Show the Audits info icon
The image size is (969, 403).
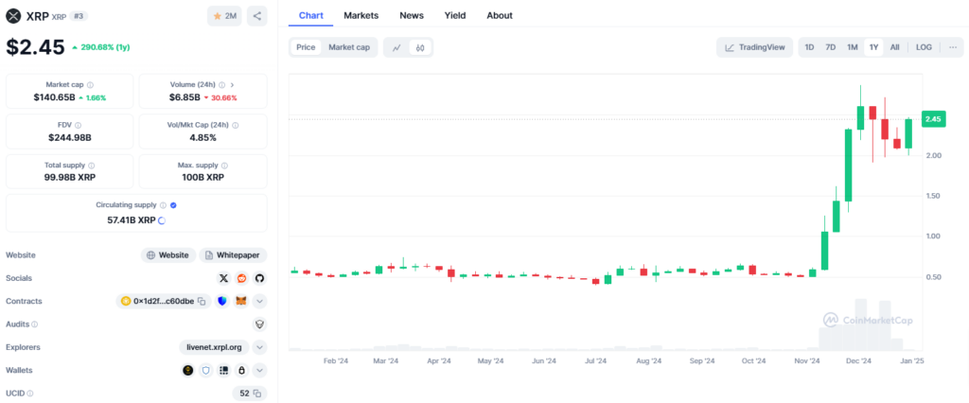[x=35, y=324]
